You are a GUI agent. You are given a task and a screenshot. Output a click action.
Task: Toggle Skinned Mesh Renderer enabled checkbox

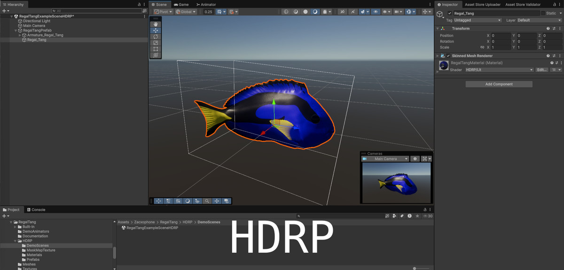point(448,56)
